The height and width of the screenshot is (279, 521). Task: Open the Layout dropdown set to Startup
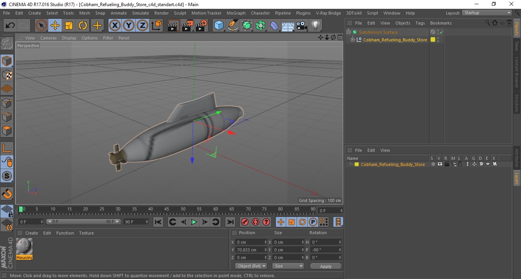click(487, 13)
